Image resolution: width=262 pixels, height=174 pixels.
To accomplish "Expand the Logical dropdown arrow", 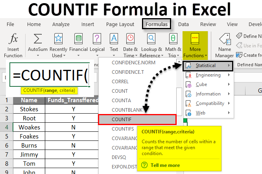I will pyautogui.click(x=97, y=56).
